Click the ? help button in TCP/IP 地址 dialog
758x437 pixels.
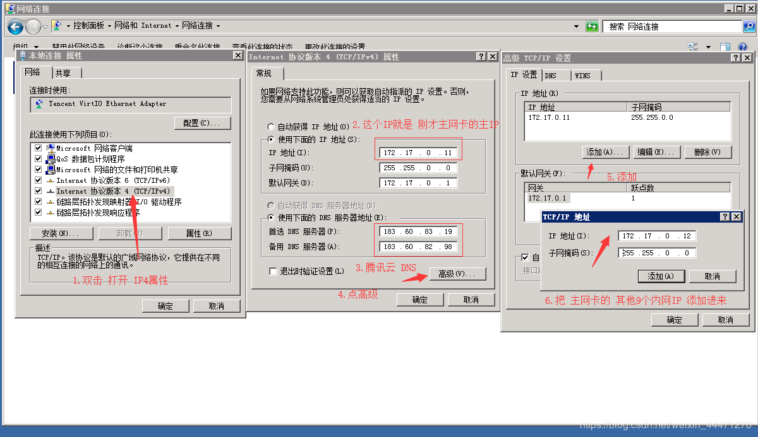pos(725,217)
